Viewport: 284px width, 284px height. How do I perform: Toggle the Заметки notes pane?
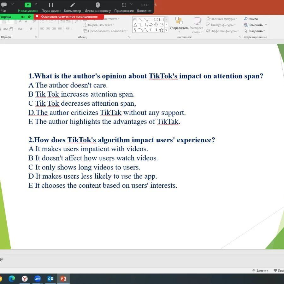pos(260,271)
